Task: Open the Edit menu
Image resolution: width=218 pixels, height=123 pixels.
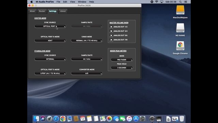Action: 65,2
